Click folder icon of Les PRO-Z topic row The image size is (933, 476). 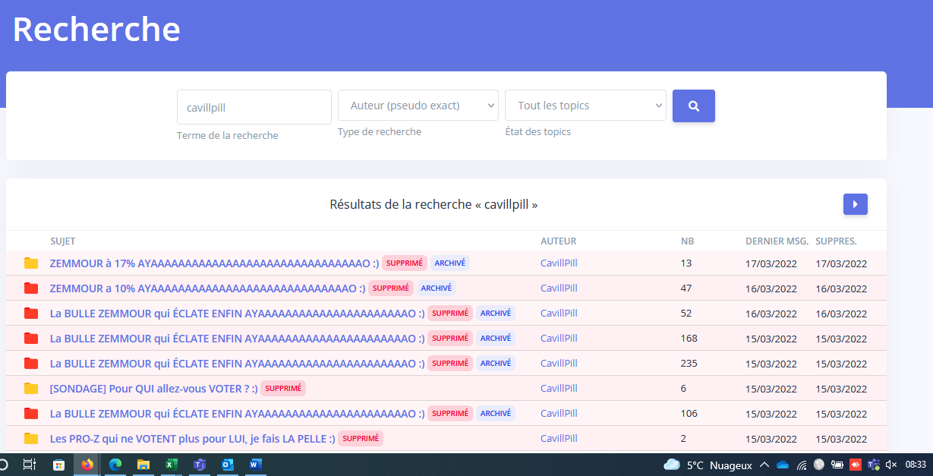31,439
